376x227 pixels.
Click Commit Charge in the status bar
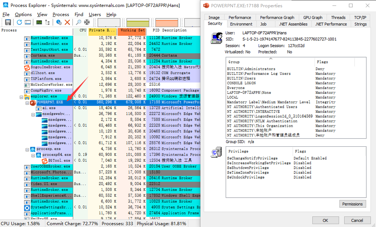click(72, 224)
